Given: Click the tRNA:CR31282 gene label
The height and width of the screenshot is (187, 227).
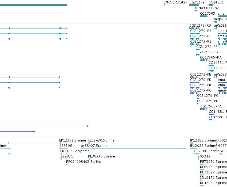Looking at the screenshot, I should tap(207, 8).
